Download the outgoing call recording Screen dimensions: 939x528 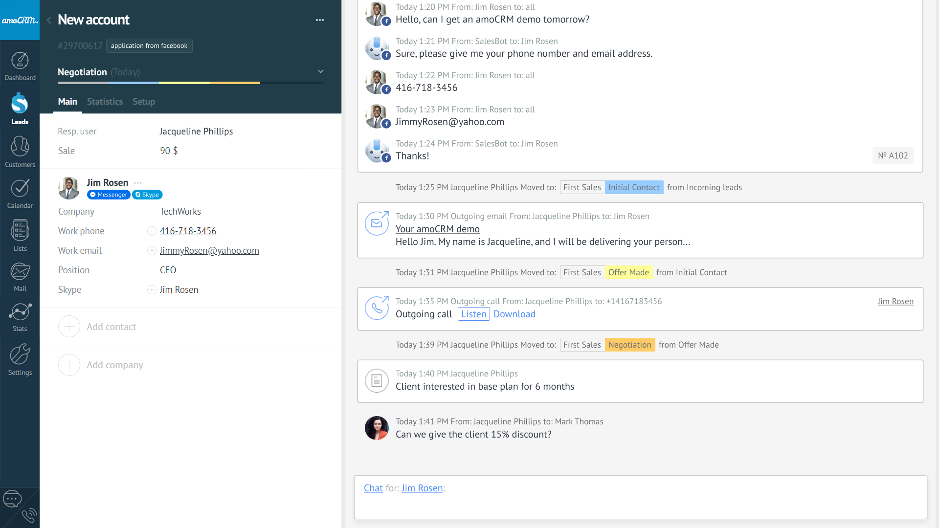(x=514, y=314)
